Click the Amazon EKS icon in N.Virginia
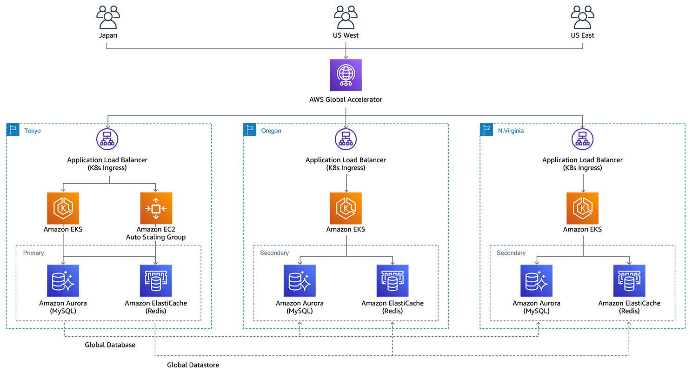Image resolution: width=692 pixels, height=379 pixels. [583, 208]
